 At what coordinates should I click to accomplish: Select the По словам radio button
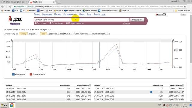pos(36,23)
